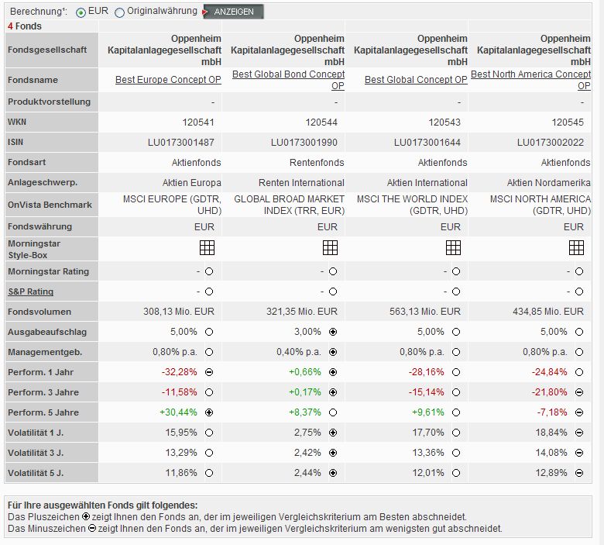Click the plus icon next to 2,42% volatility

[x=333, y=453]
